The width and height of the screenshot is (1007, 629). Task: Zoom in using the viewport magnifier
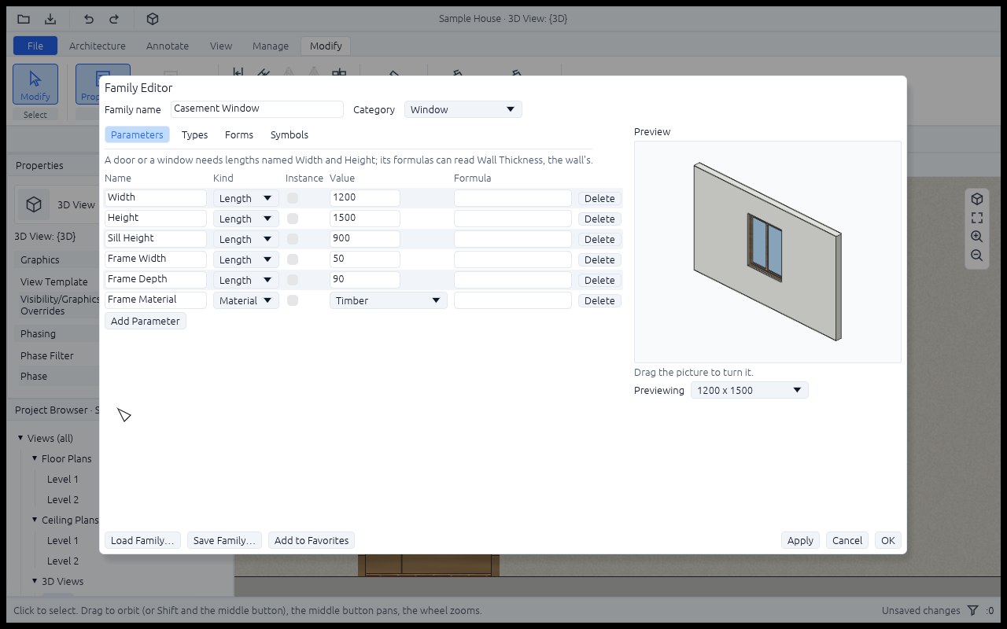tap(976, 237)
